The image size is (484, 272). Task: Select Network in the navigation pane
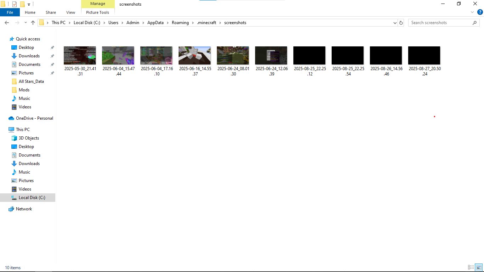pos(24,209)
